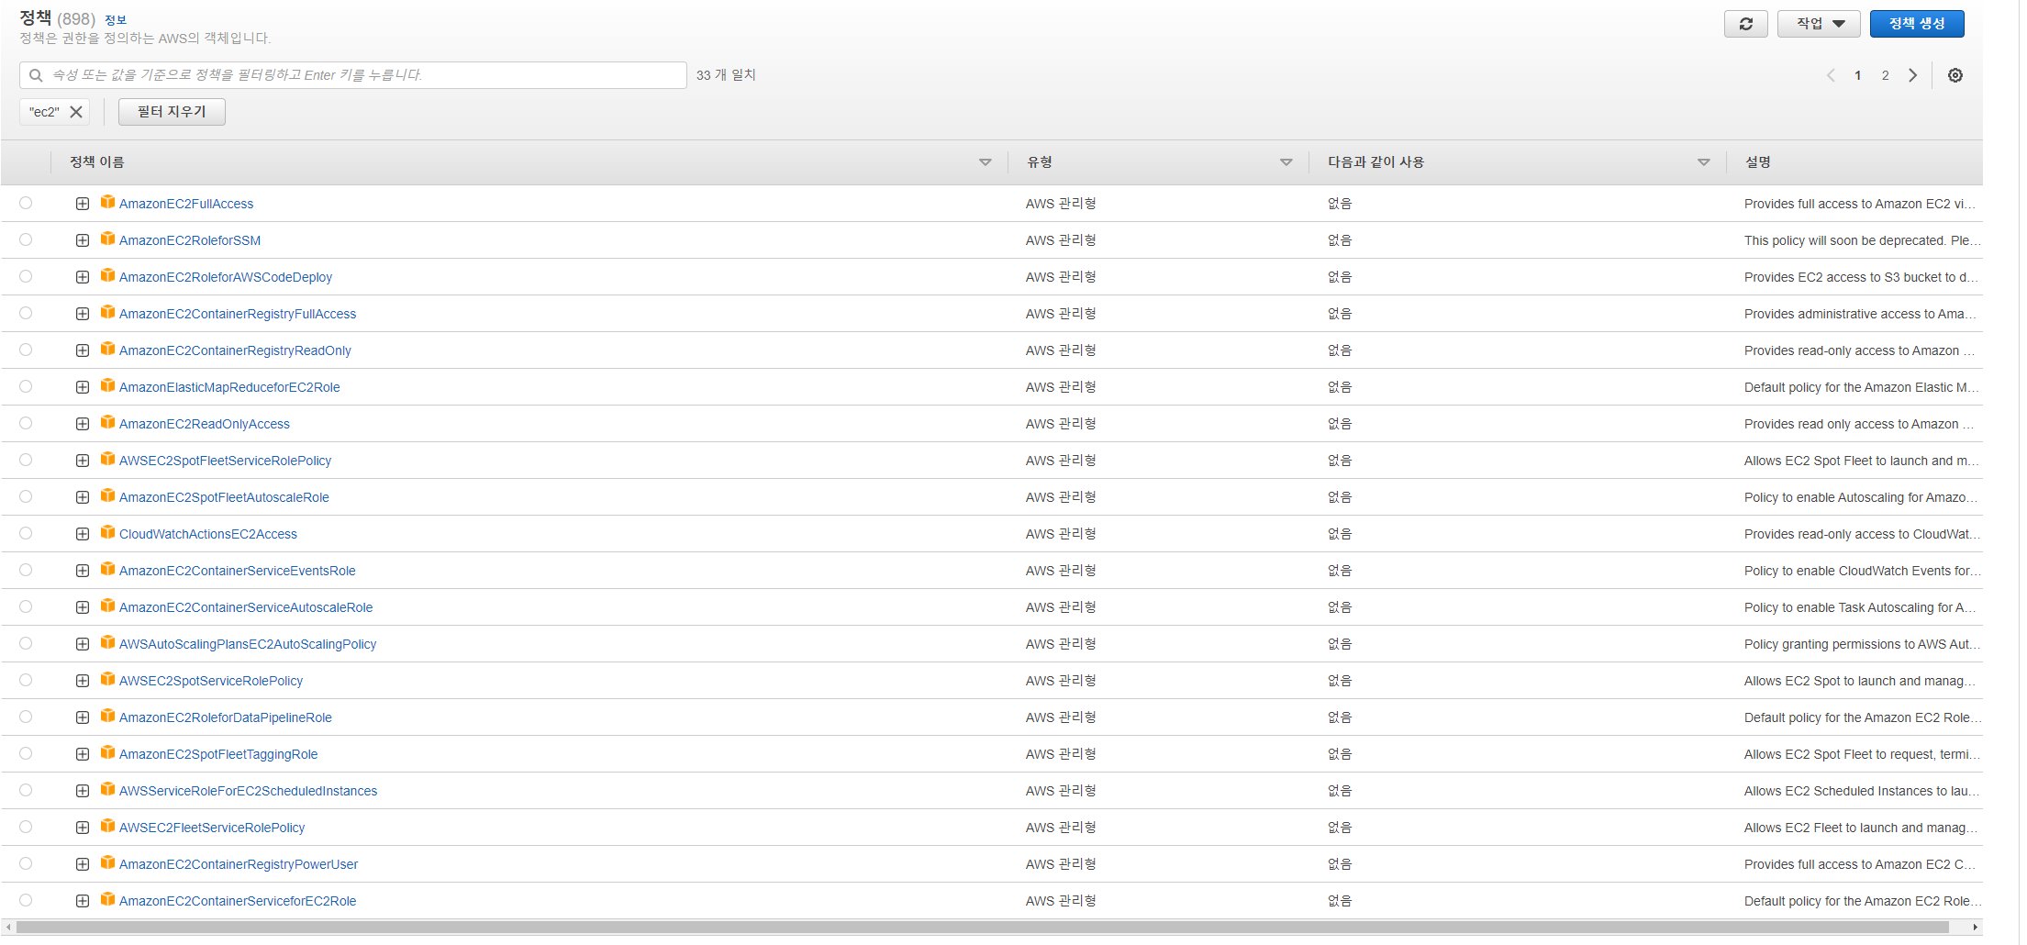Open the AmazonEC2ContainerServiceAutoscaleRole policy link
The width and height of the screenshot is (2027, 945).
click(x=246, y=607)
